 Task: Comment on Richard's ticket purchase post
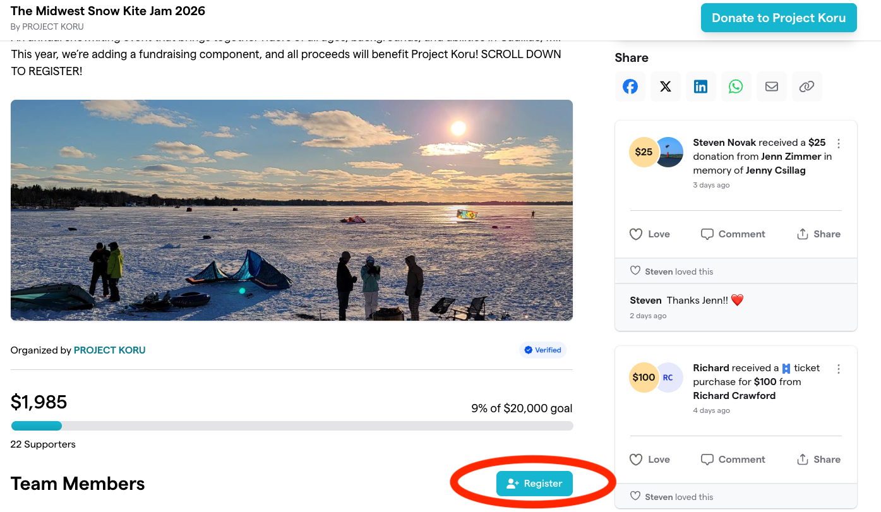click(733, 460)
